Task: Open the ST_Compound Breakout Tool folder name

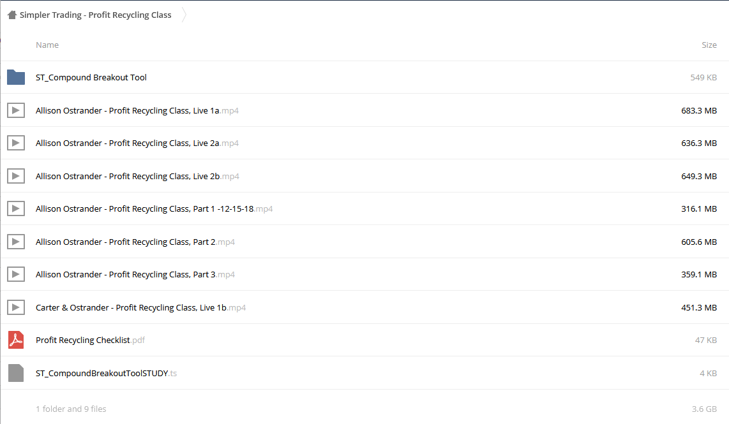Action: [x=91, y=78]
